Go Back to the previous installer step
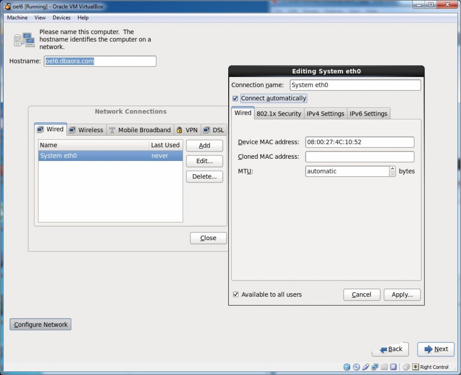Screen dimensions: 461x375 click(x=390, y=349)
